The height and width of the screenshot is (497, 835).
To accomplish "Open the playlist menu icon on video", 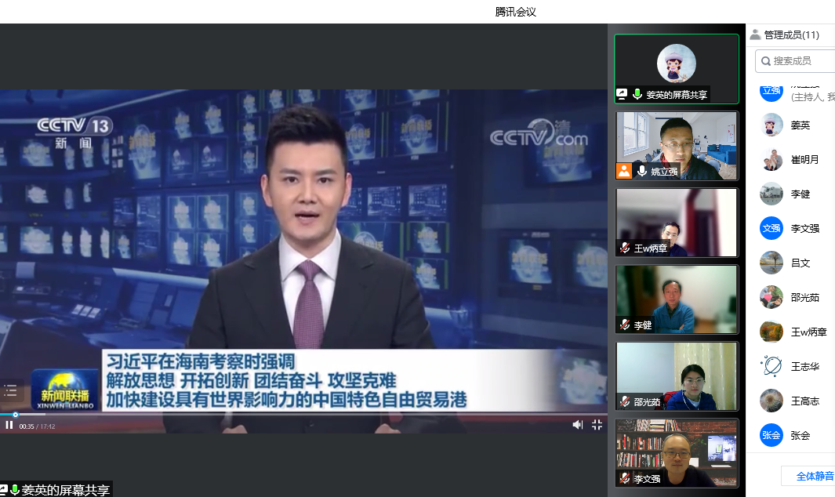I will tap(10, 390).
